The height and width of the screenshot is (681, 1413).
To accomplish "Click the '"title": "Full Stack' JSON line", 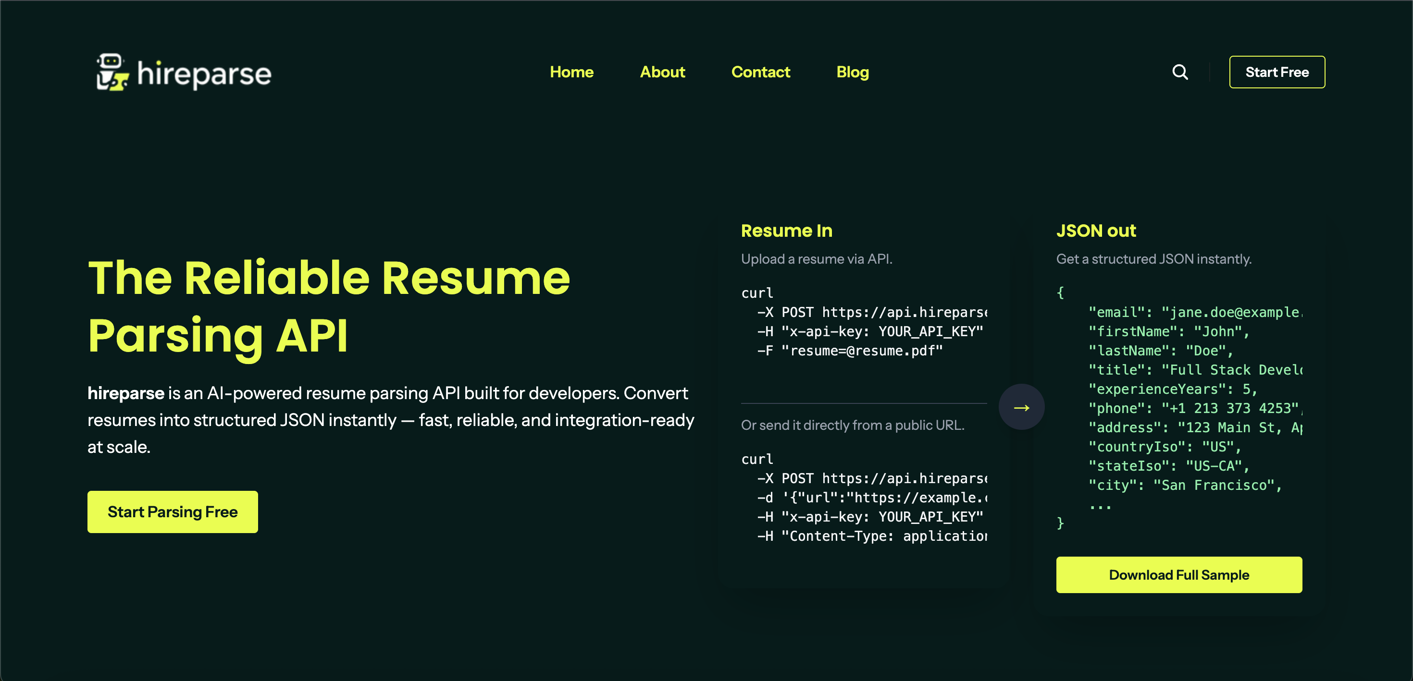I will tap(1195, 370).
